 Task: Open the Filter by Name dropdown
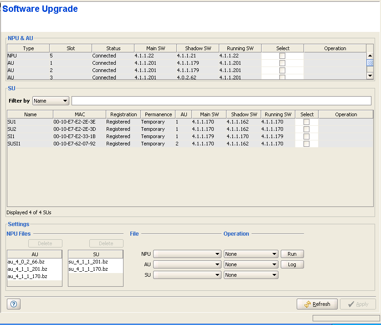51,101
